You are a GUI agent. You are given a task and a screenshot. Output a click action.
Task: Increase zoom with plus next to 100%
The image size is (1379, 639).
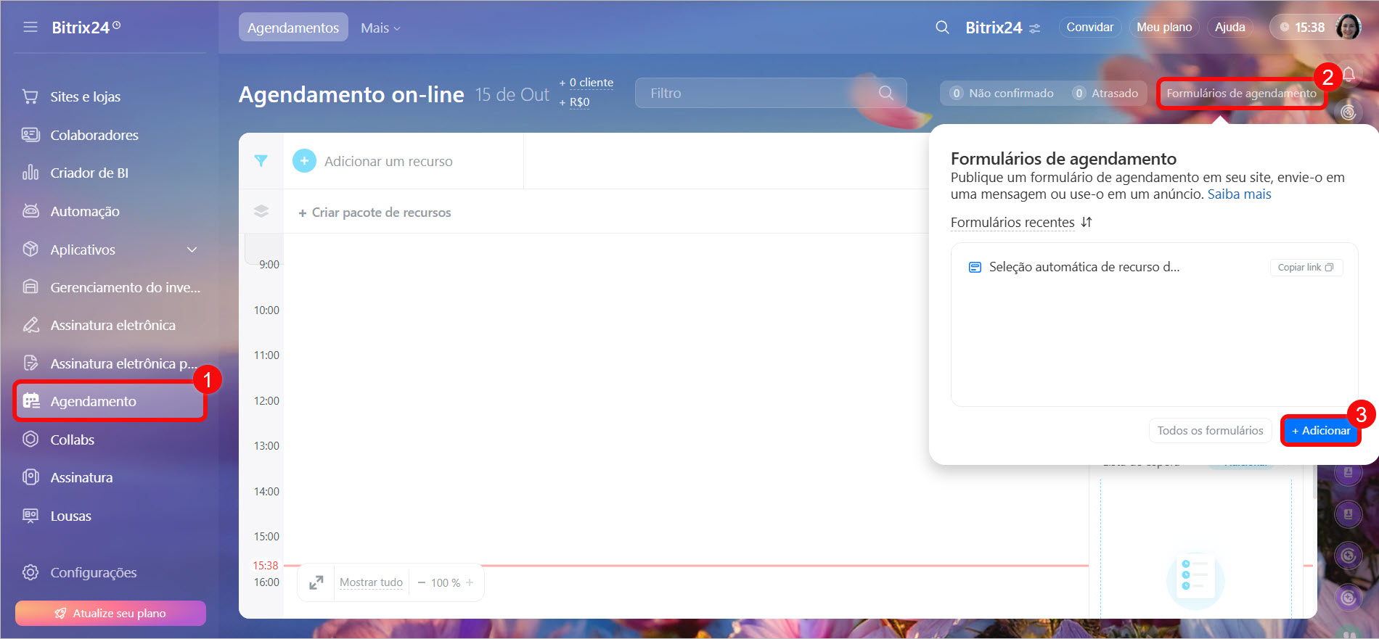[x=470, y=582]
